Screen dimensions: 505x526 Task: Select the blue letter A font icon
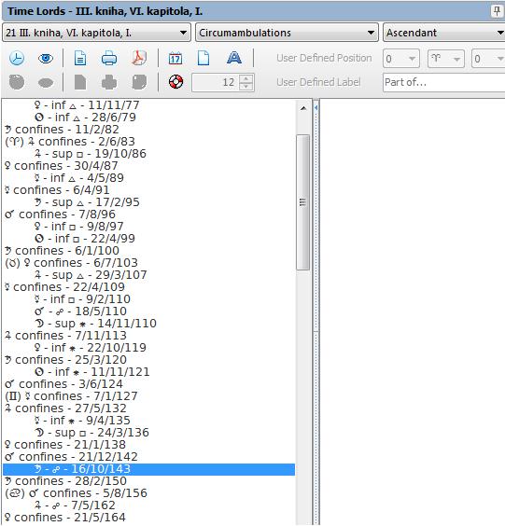(233, 58)
